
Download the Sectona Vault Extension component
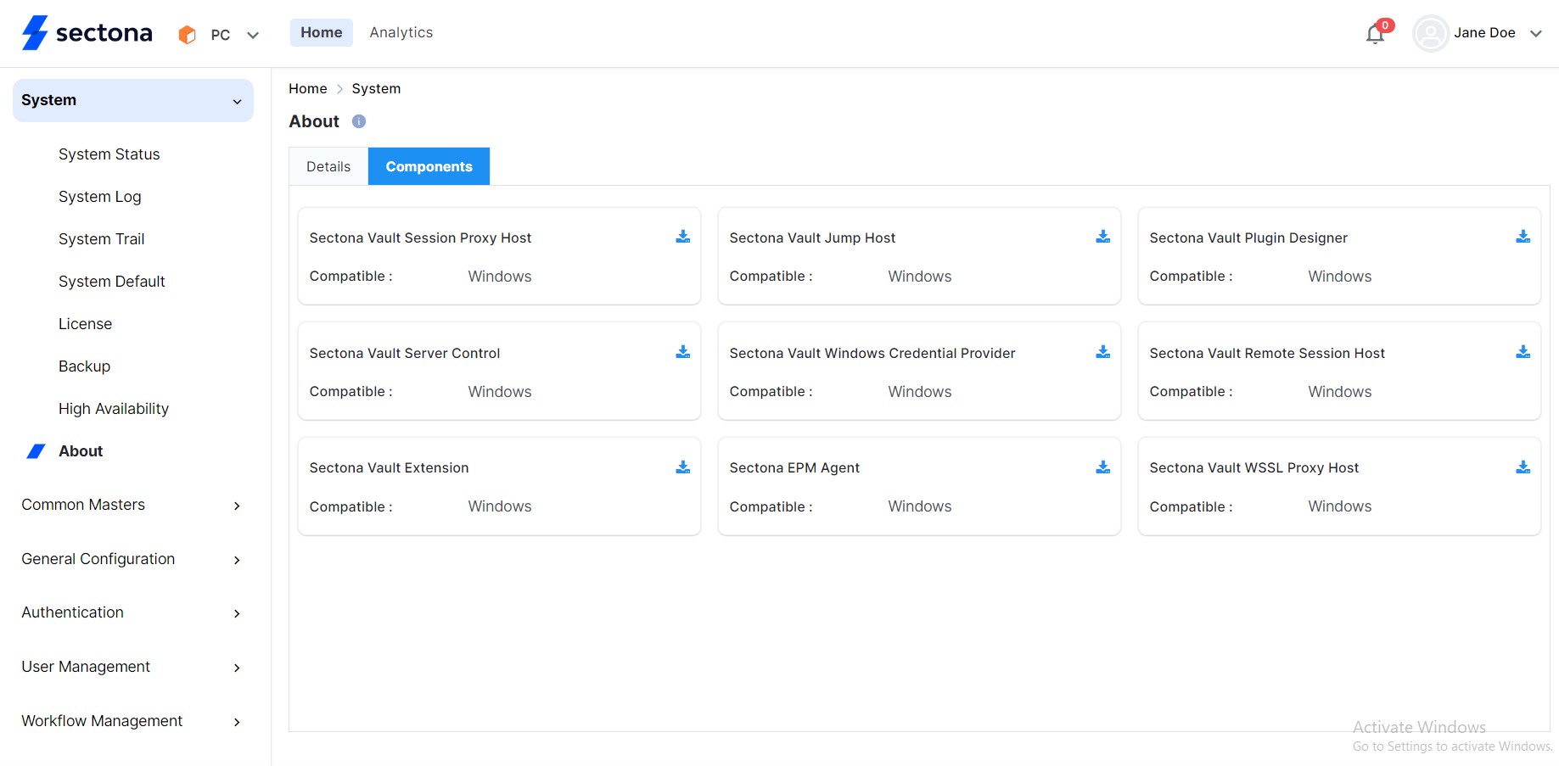pyautogui.click(x=683, y=467)
